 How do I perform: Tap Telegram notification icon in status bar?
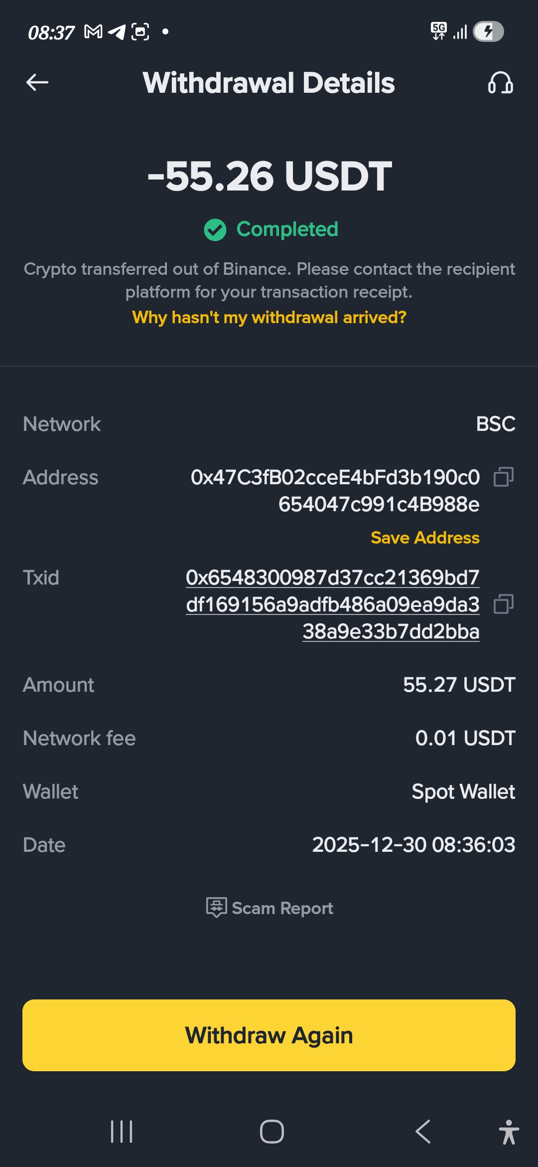click(x=117, y=32)
